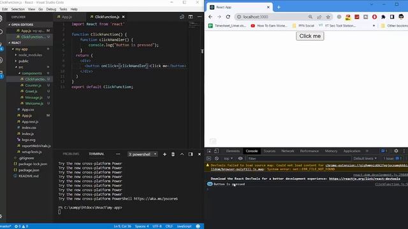Click the feedback smiley in VS Code status bar

tap(198, 226)
